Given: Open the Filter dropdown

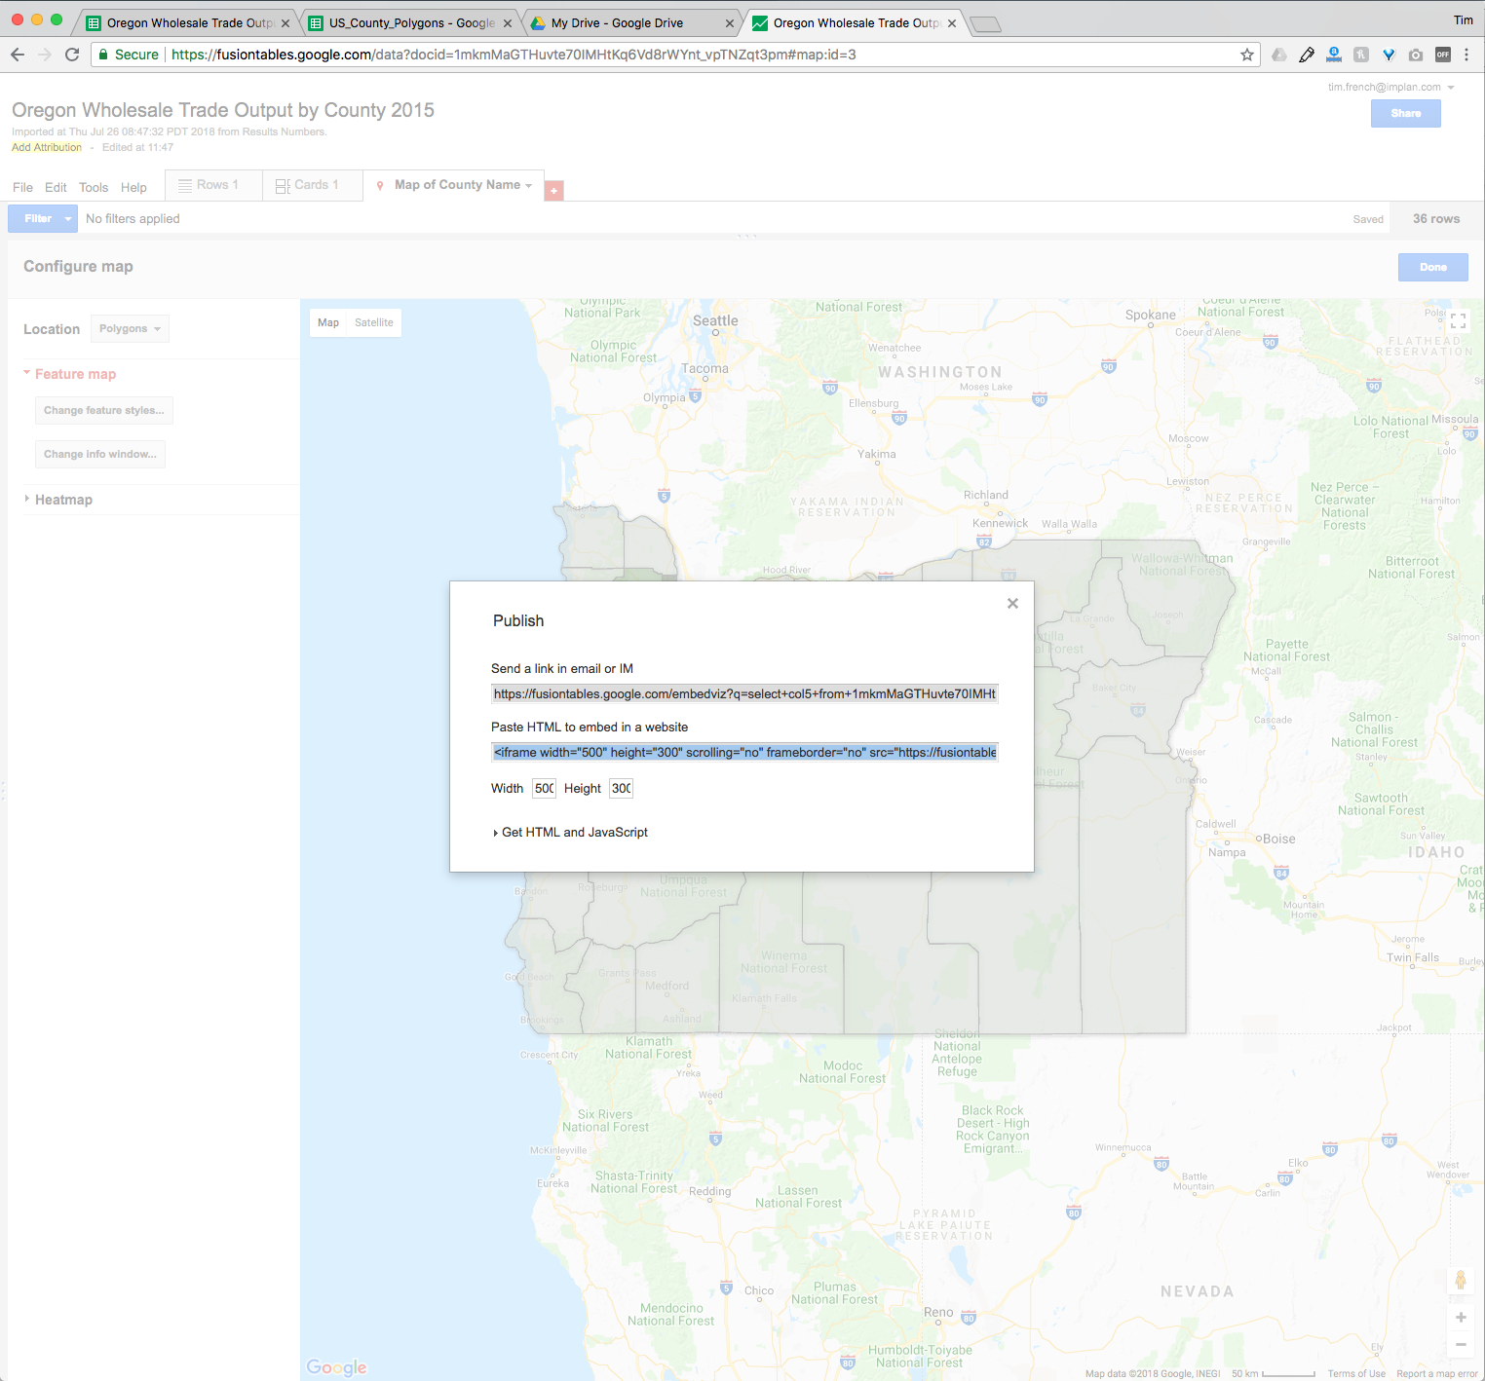Looking at the screenshot, I should [43, 218].
